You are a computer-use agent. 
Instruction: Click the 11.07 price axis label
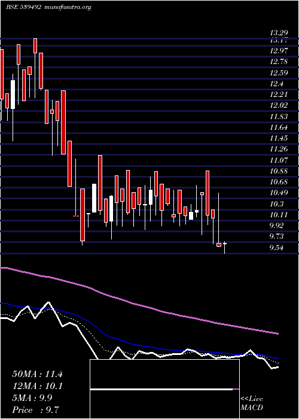(279, 160)
